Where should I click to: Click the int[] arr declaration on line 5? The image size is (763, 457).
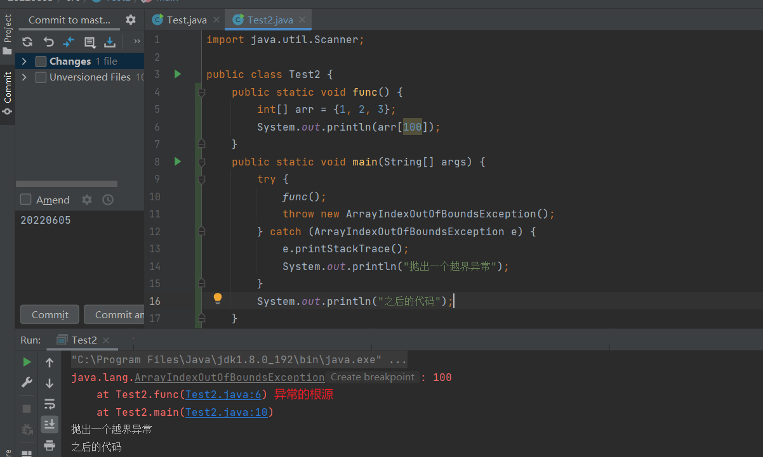(x=326, y=109)
